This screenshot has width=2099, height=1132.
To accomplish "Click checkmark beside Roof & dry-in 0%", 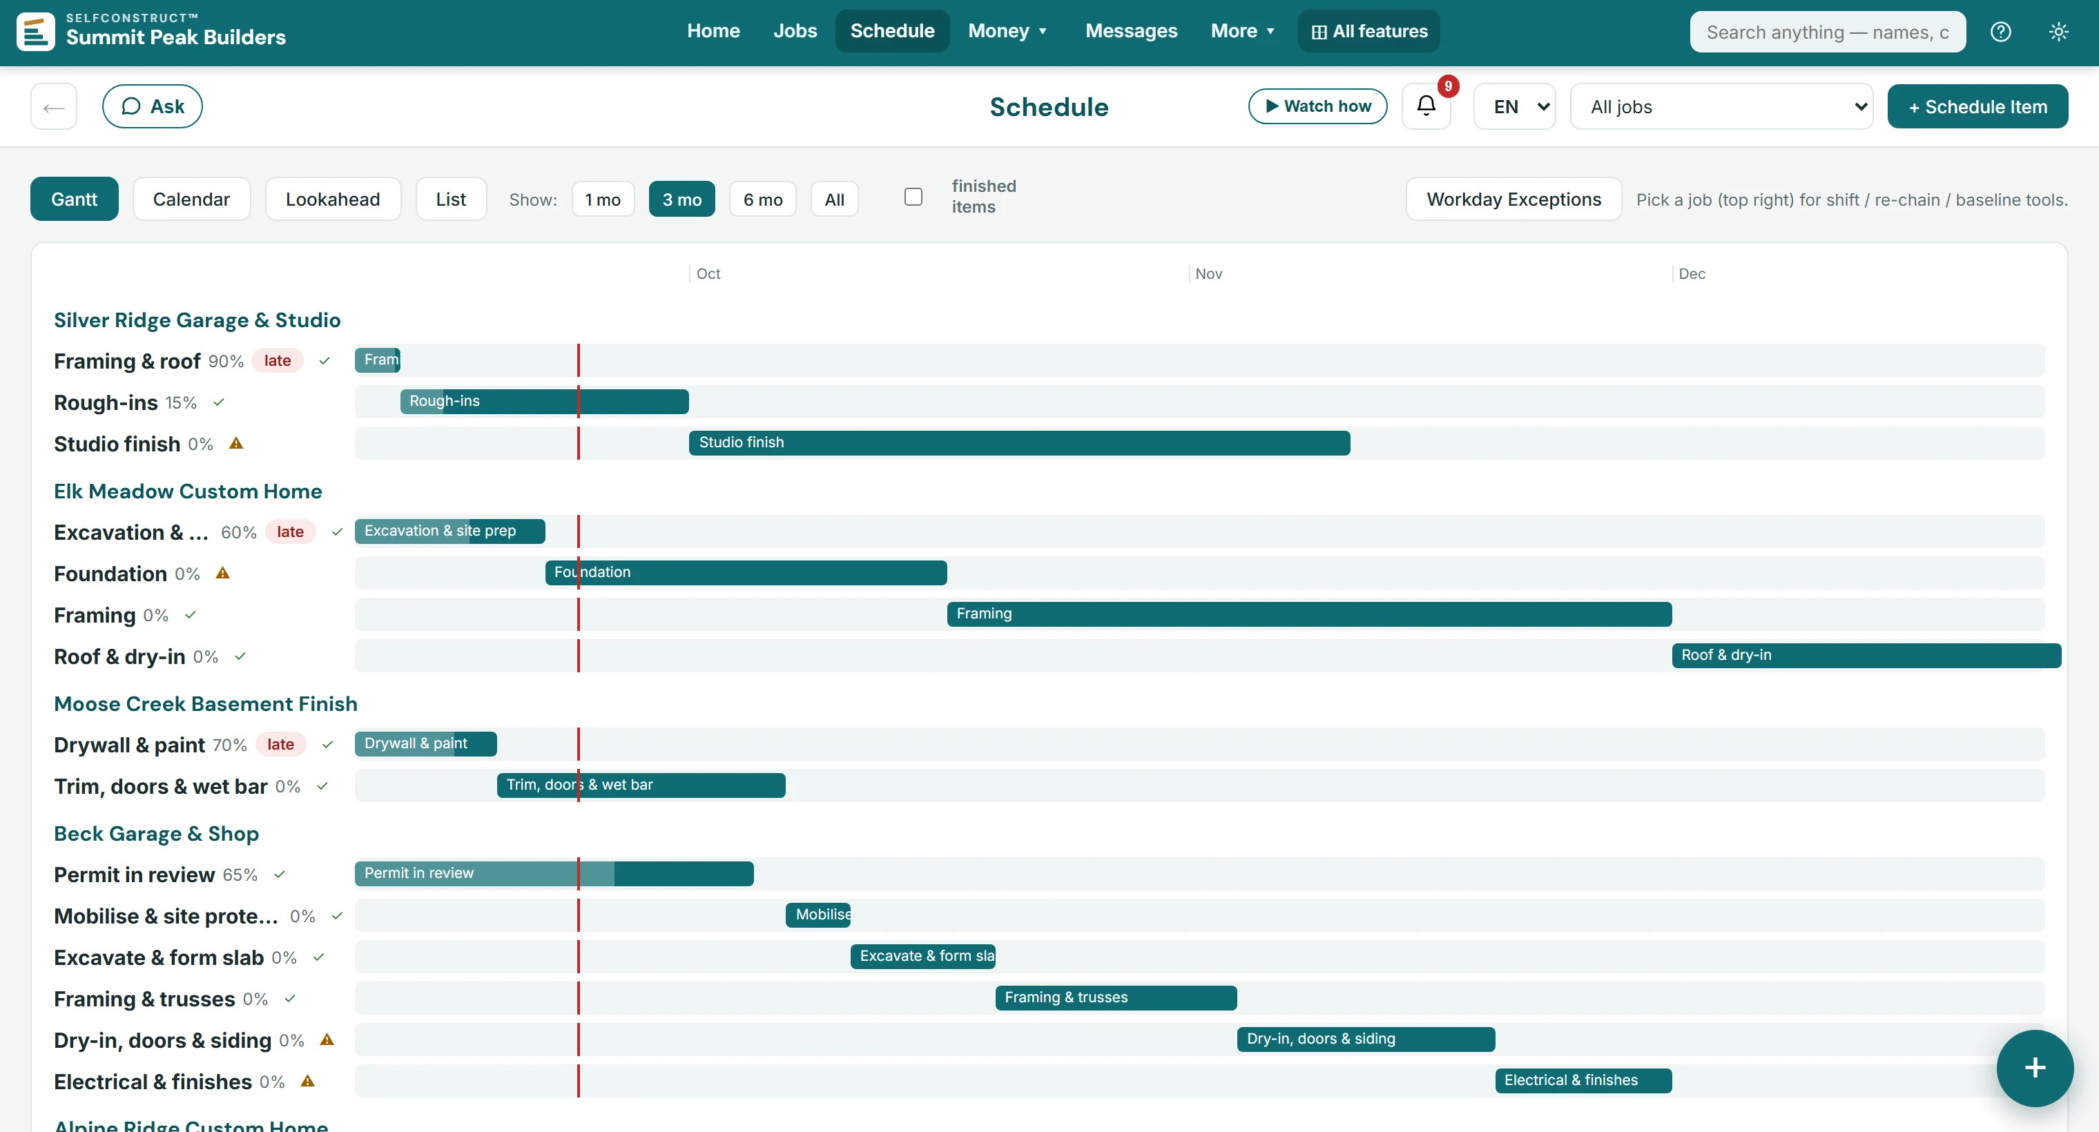I will pos(240,656).
